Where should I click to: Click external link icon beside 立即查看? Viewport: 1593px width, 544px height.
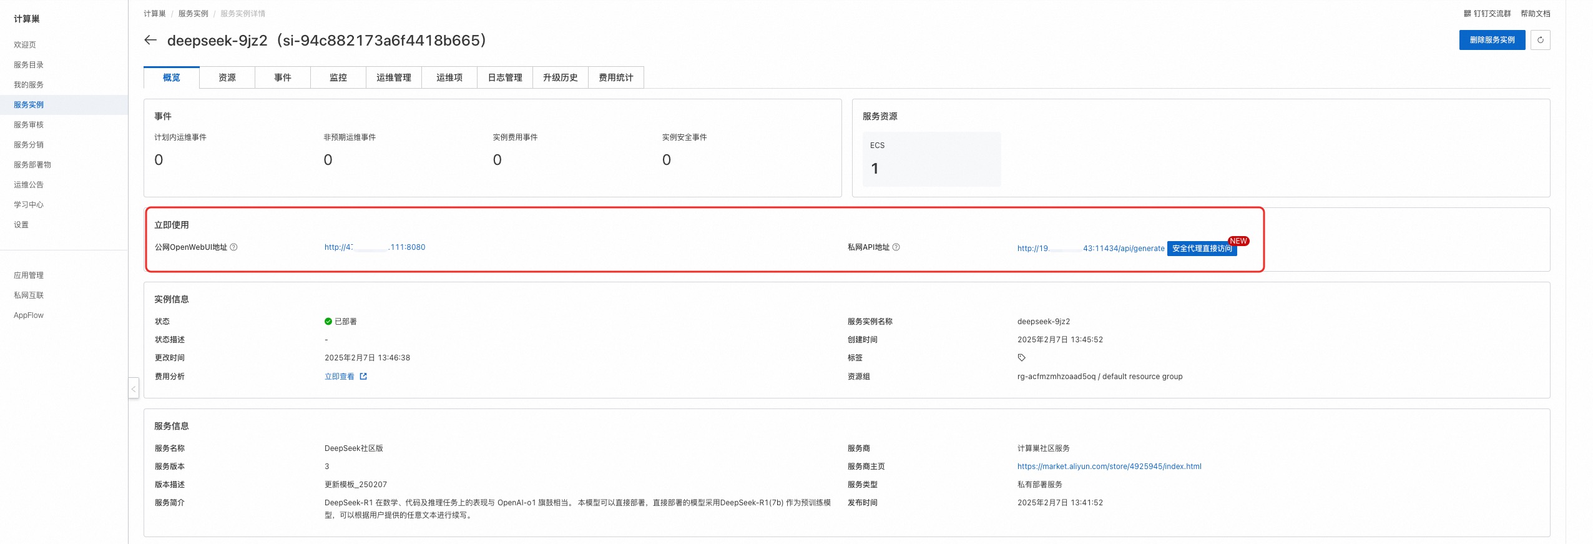pos(363,377)
